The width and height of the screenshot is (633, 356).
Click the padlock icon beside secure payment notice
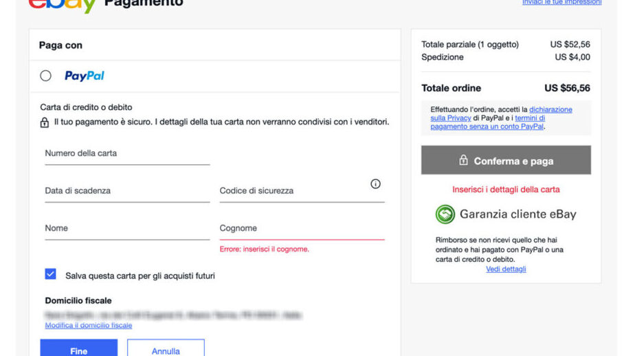coord(45,122)
